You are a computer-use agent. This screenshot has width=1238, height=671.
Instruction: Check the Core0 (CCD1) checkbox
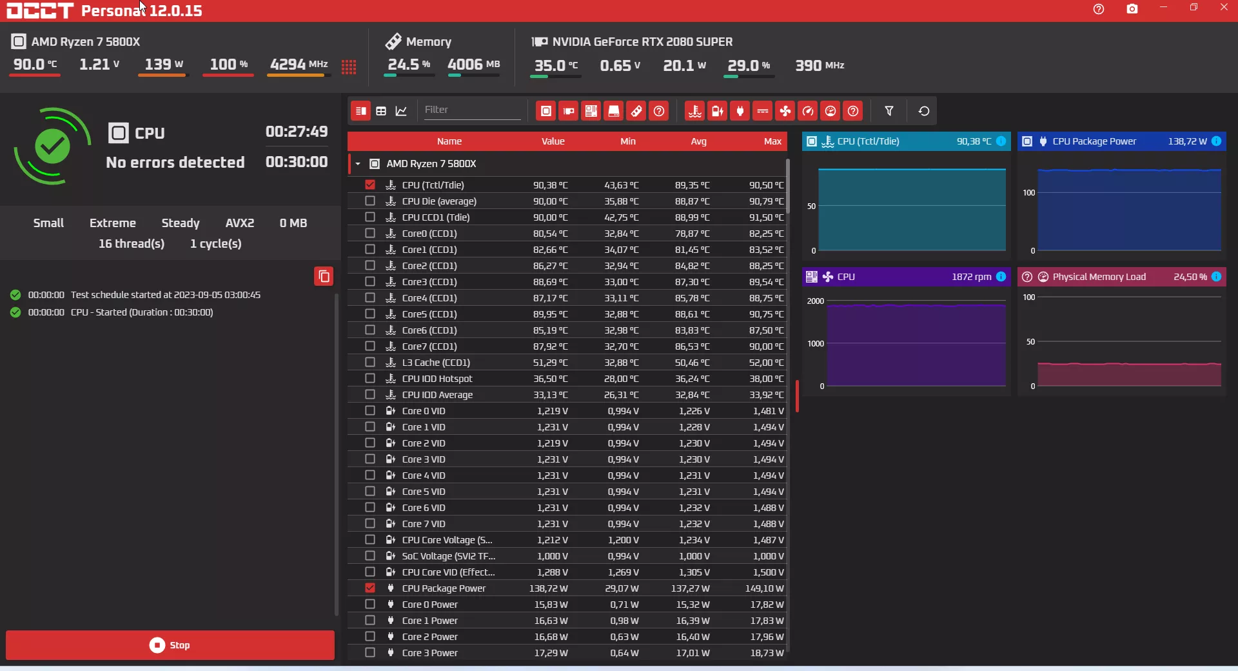(370, 233)
